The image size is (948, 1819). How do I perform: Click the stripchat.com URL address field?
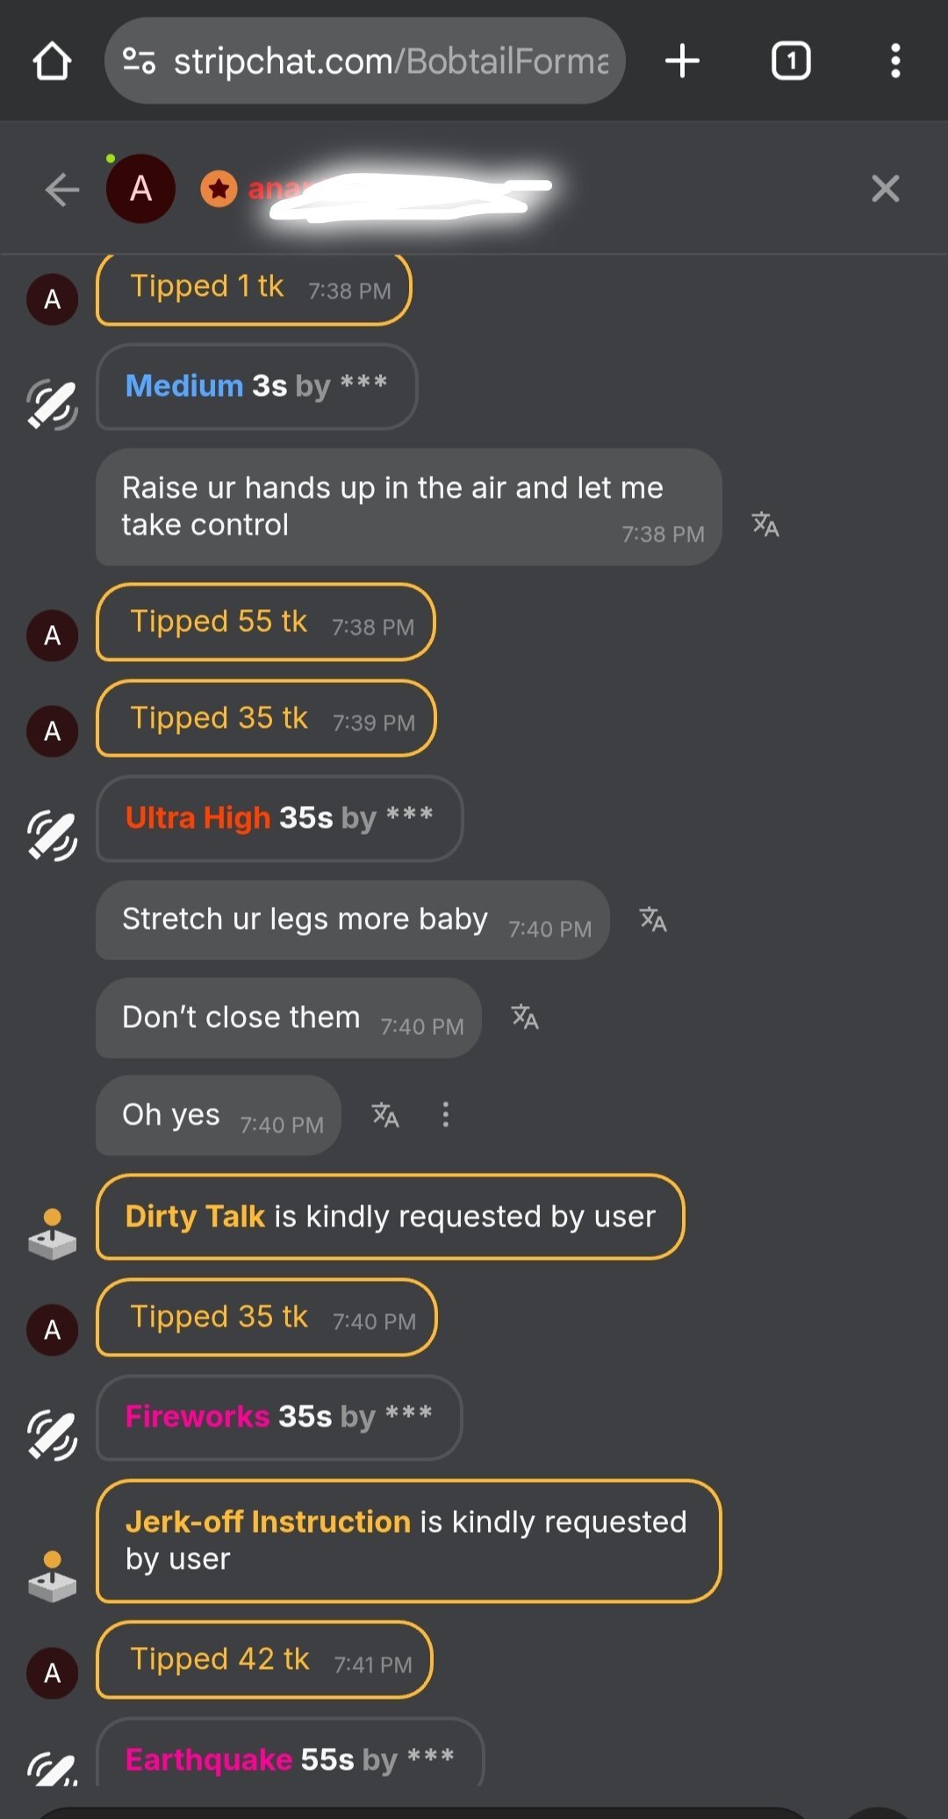pyautogui.click(x=391, y=61)
